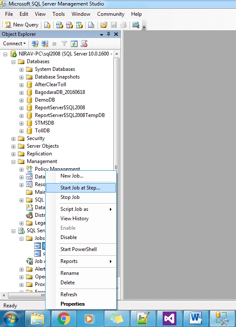Select the STMSDB database
The width and height of the screenshot is (236, 327).
point(44,123)
